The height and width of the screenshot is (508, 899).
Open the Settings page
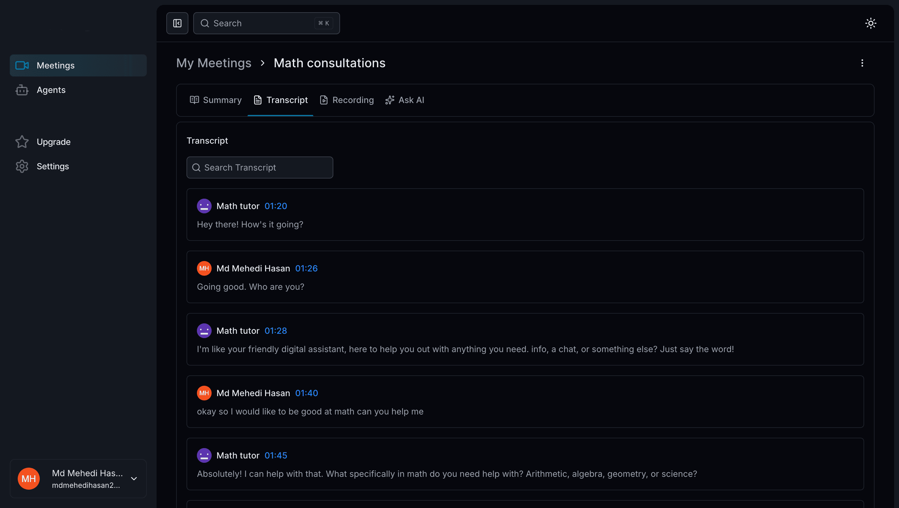(78, 166)
